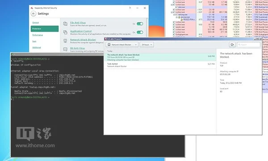Open the 24 hours period dropdown

click(x=147, y=45)
